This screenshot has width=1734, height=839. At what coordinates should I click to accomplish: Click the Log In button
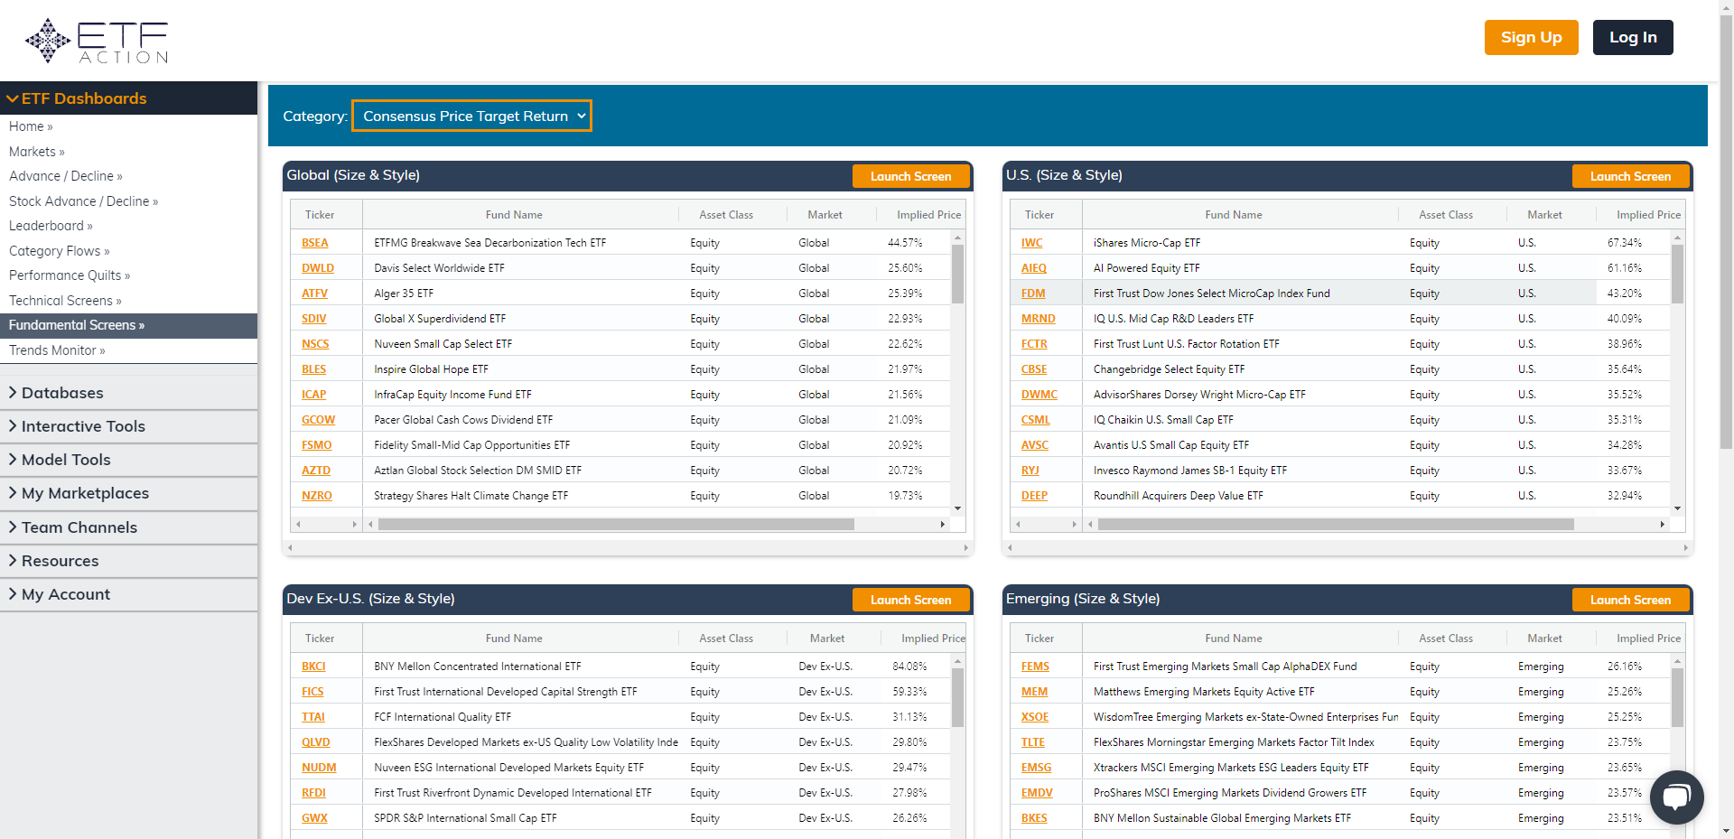(x=1632, y=37)
